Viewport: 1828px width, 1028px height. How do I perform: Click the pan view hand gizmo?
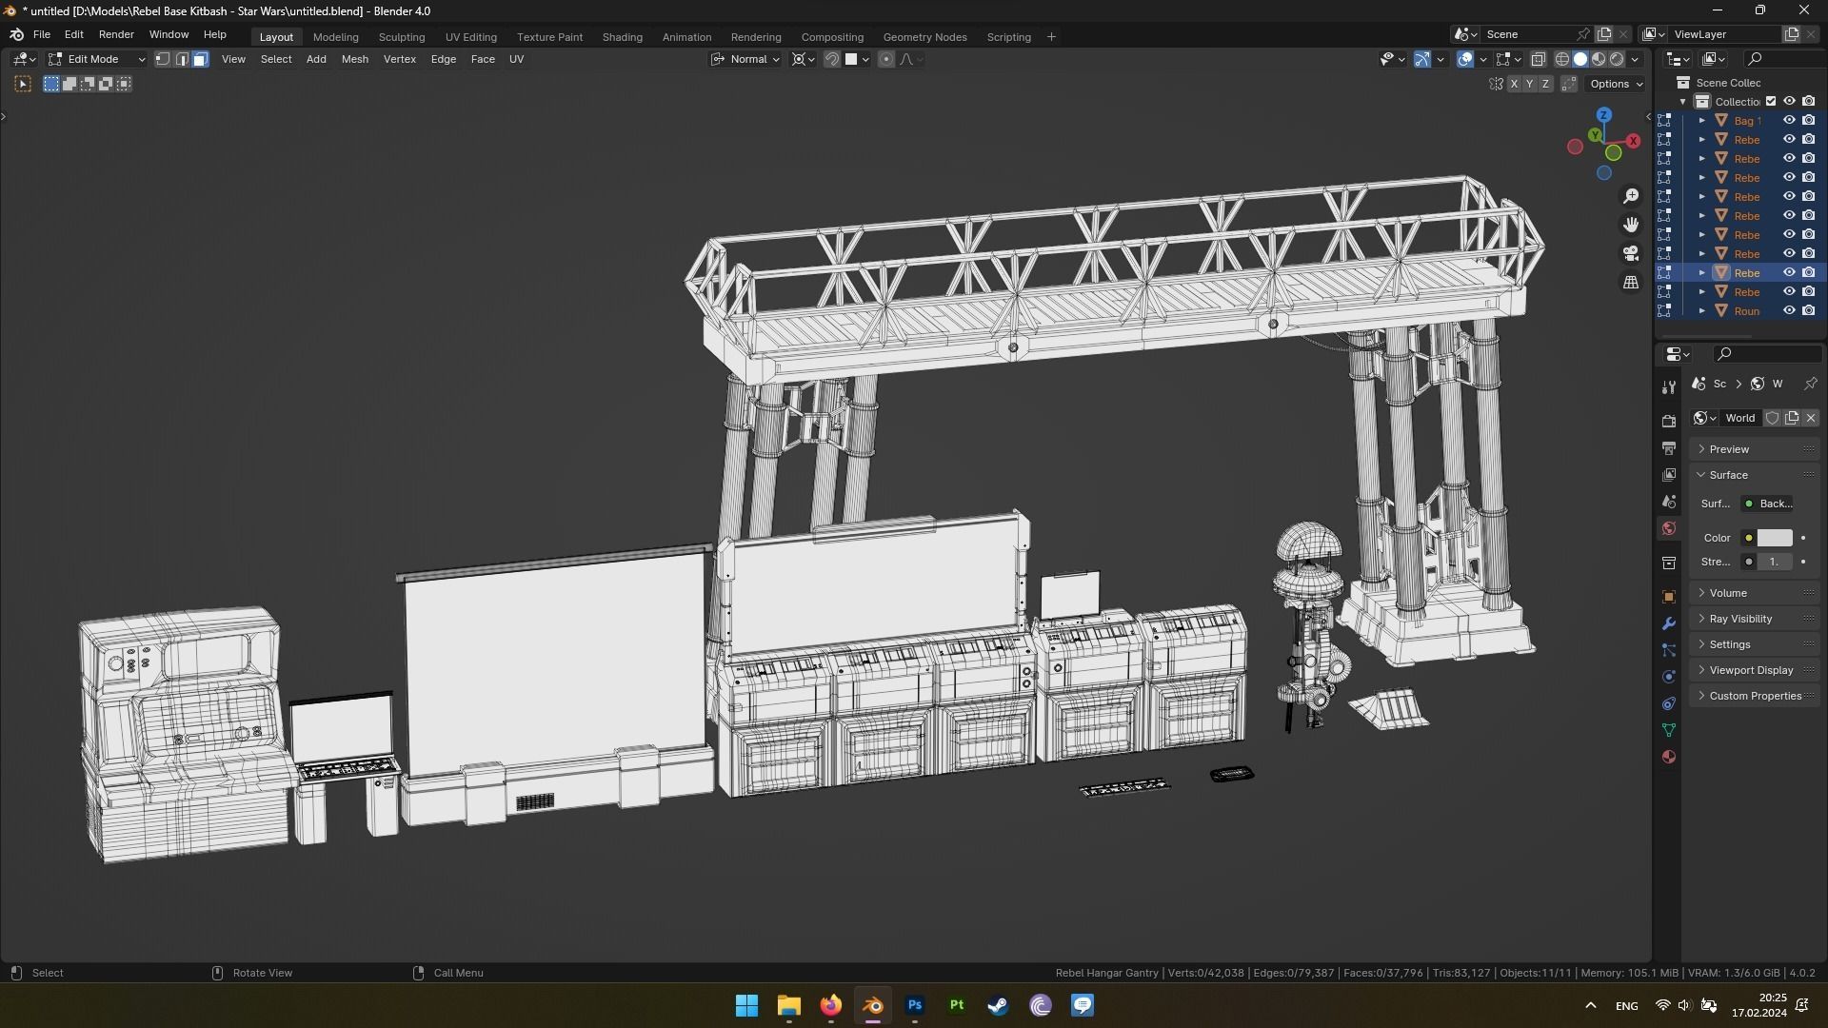click(x=1631, y=225)
